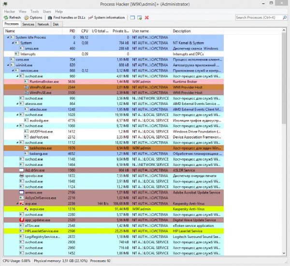
Task: Click the find window and thread icon
Action: (140, 17)
